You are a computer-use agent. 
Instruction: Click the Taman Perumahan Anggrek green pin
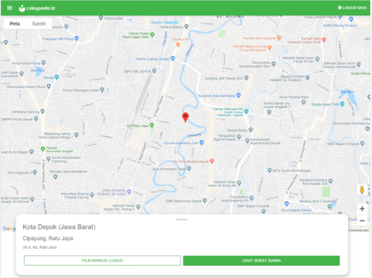43,149
